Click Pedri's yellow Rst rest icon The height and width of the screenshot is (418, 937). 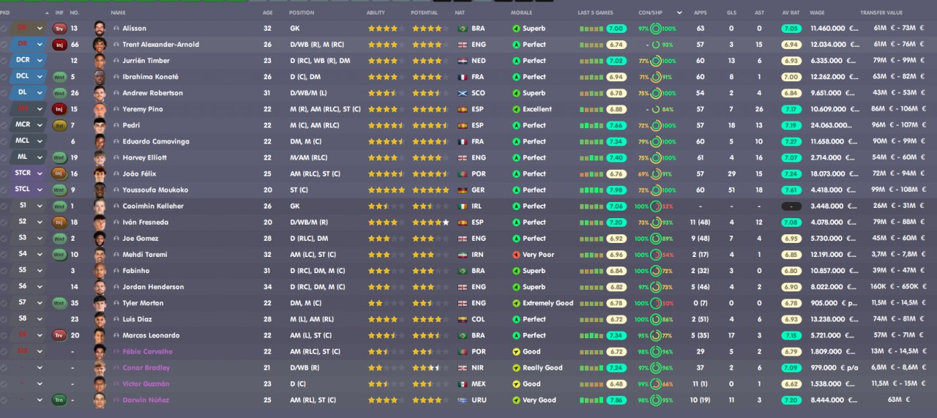(x=59, y=125)
